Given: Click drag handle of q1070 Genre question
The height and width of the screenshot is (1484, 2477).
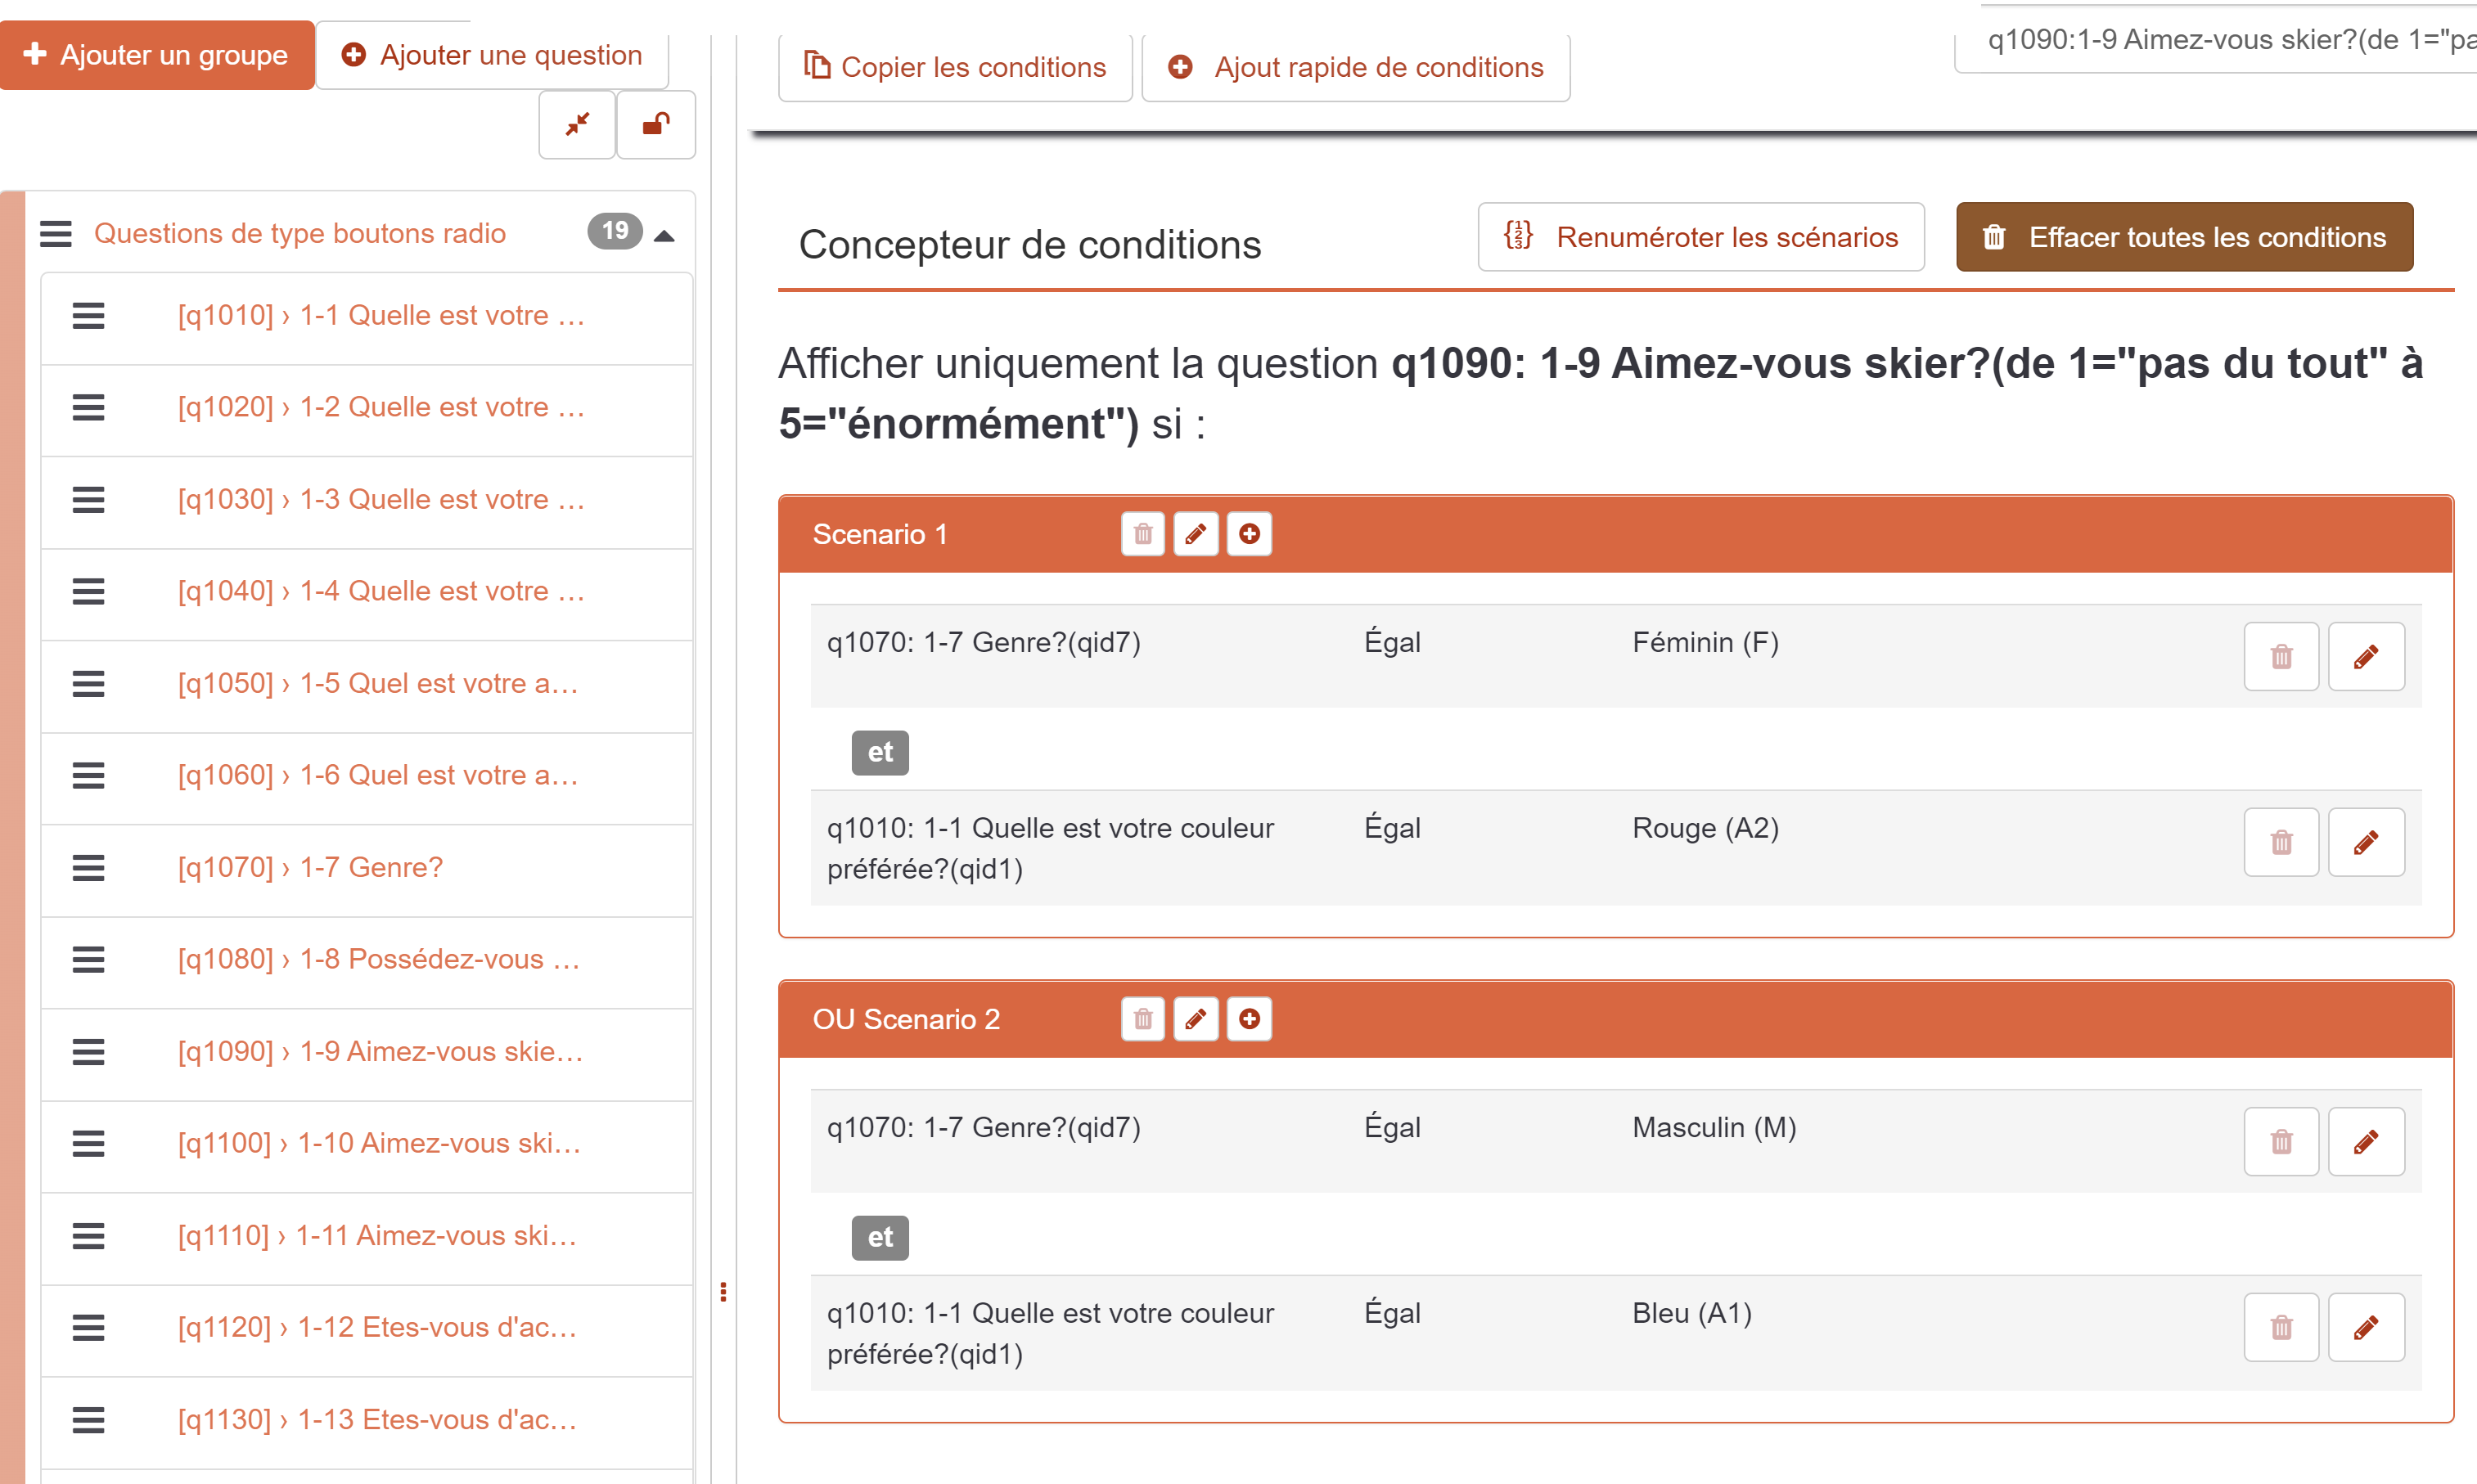Looking at the screenshot, I should 88,867.
